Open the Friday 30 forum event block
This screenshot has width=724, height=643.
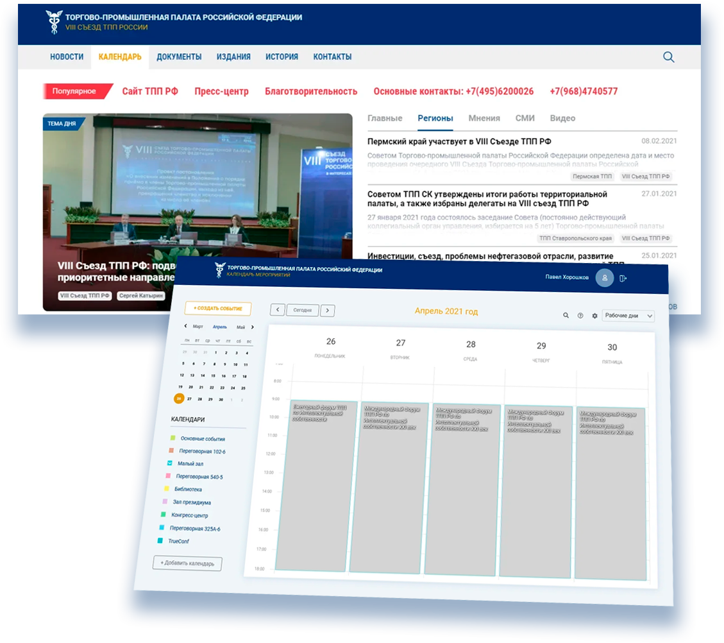coord(610,493)
